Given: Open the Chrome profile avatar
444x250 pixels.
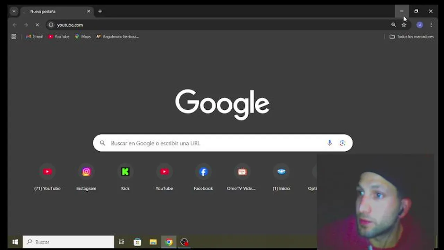Looking at the screenshot, I should point(420,25).
